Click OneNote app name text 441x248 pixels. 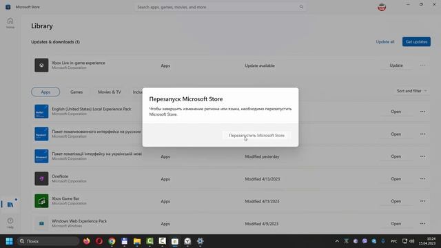point(60,176)
